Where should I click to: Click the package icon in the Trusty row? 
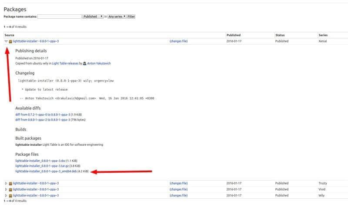tap(10, 183)
